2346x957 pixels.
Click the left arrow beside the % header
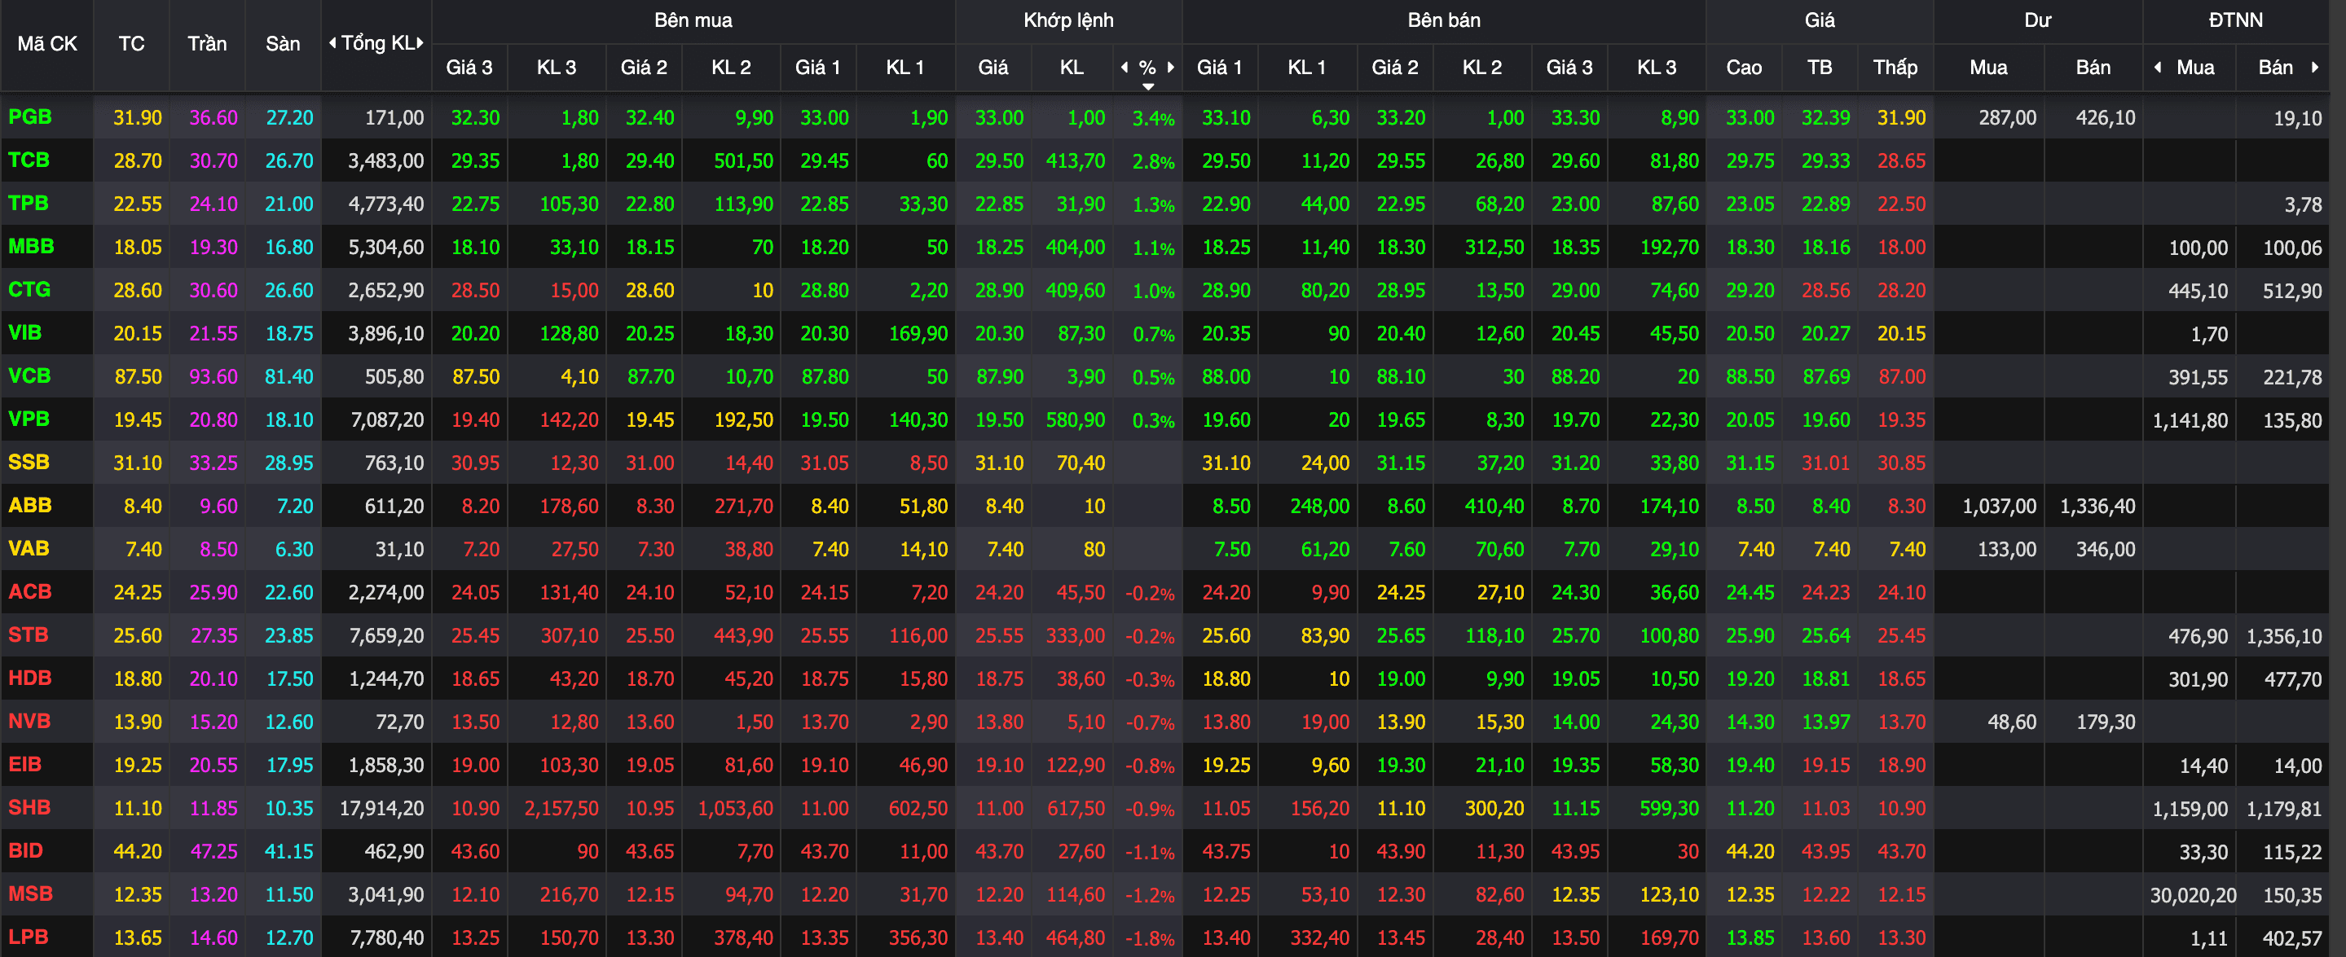tap(1125, 67)
